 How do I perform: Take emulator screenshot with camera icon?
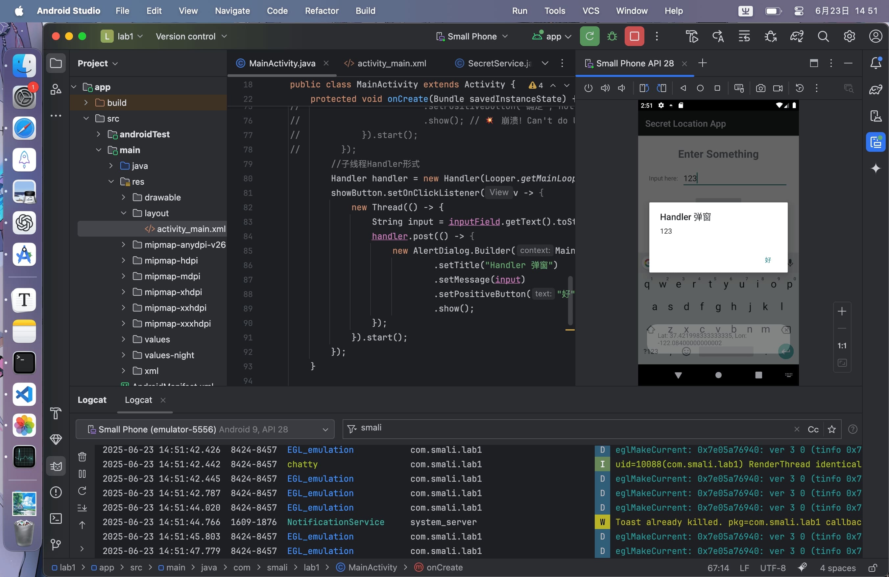point(760,88)
